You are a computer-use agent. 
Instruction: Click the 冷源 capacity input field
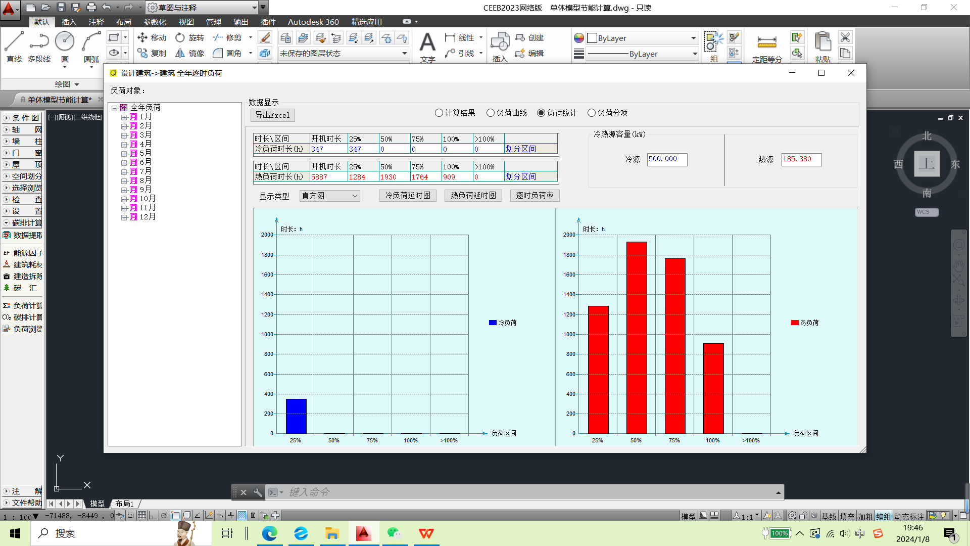[667, 159]
